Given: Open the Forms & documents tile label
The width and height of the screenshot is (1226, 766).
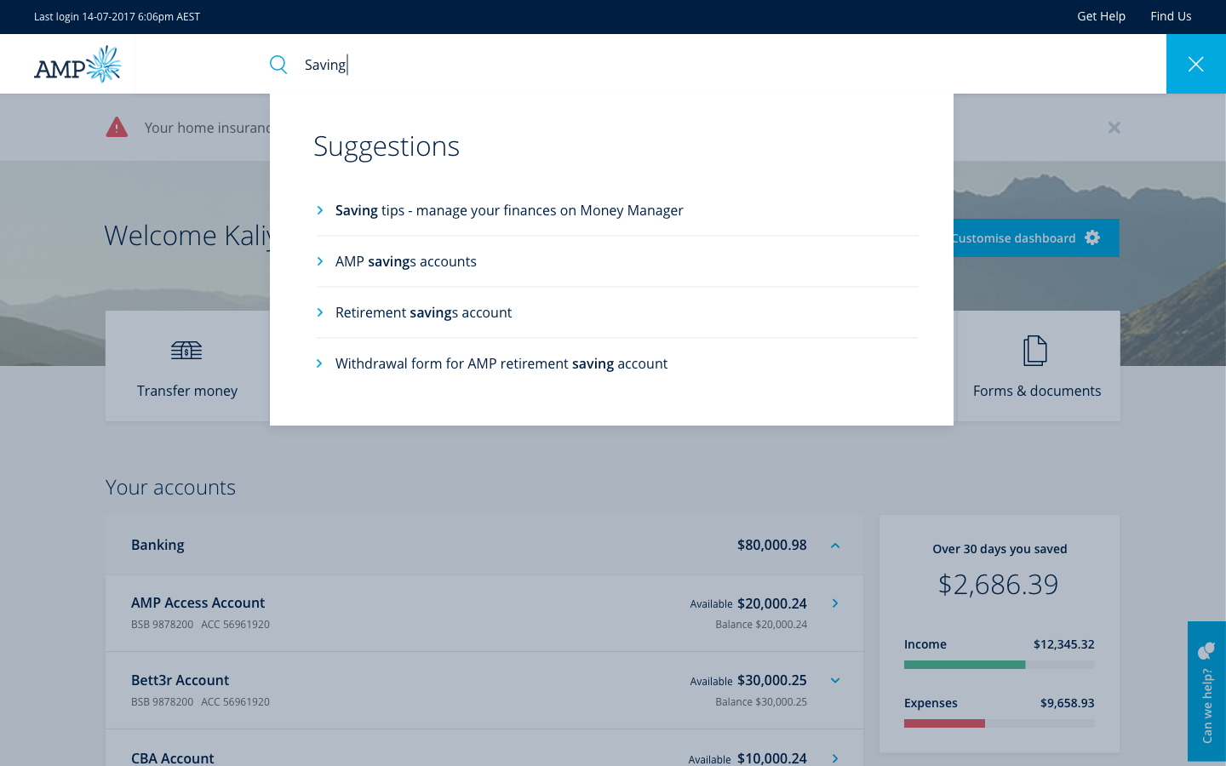Looking at the screenshot, I should (1037, 391).
